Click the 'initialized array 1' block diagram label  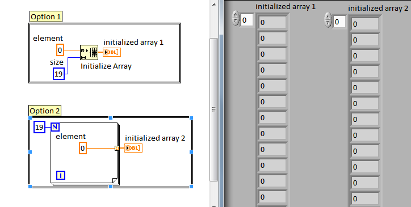coord(133,42)
